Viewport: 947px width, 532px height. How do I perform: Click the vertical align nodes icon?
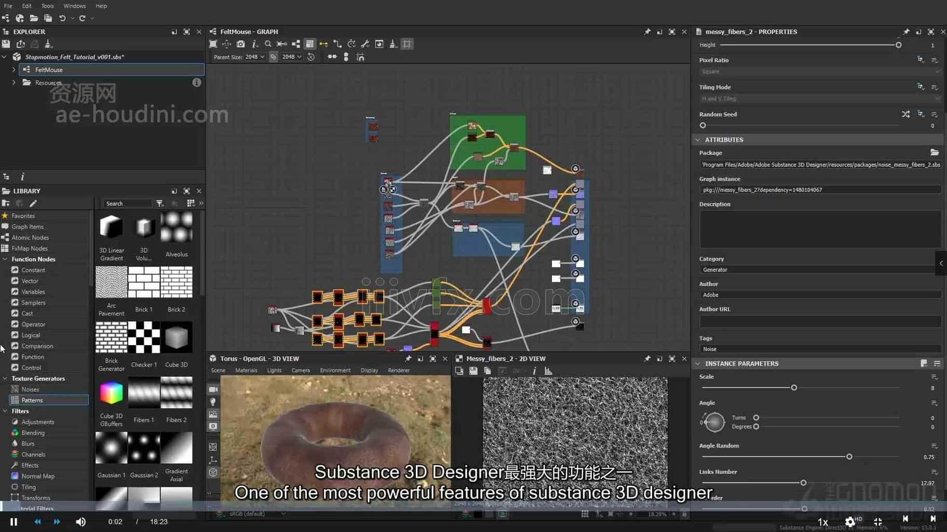pos(346,57)
